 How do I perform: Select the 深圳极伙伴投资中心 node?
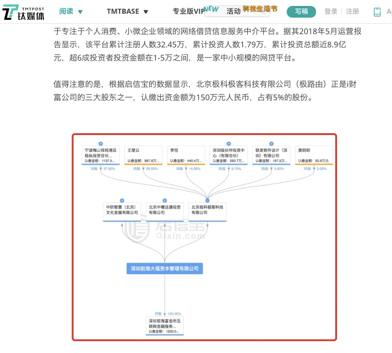click(228, 155)
